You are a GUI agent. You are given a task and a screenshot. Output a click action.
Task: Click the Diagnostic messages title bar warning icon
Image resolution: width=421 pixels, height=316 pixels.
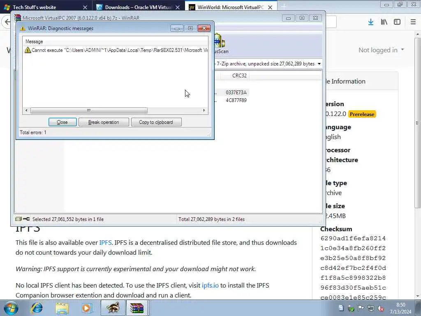click(x=23, y=28)
